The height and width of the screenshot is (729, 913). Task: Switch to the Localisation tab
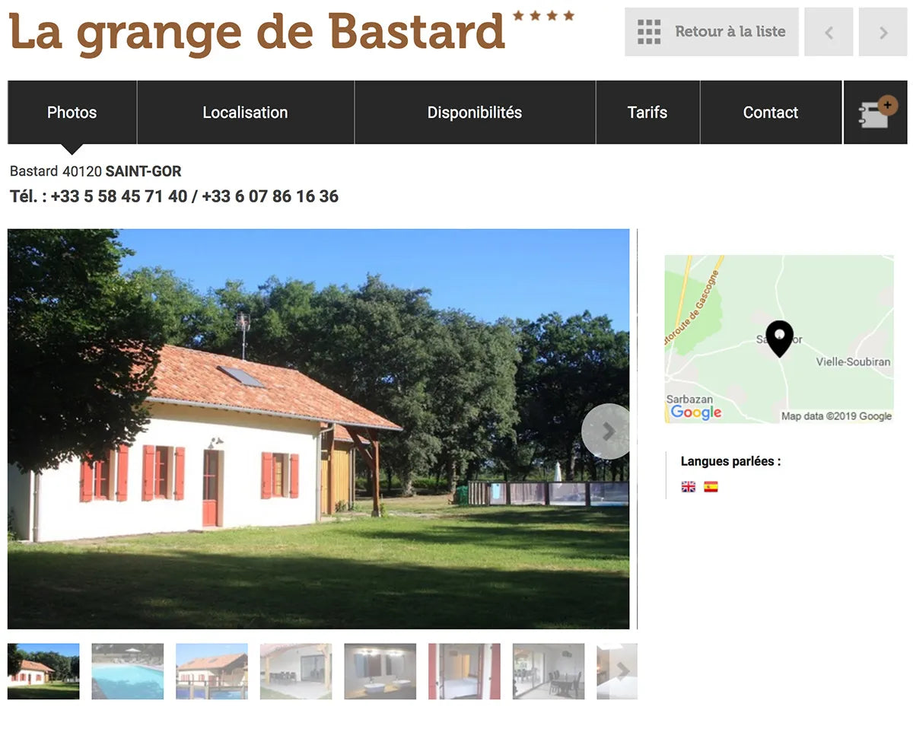point(245,113)
